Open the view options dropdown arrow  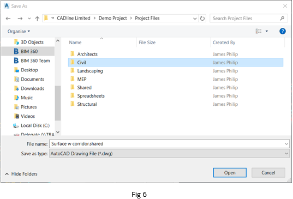[x=267, y=31]
